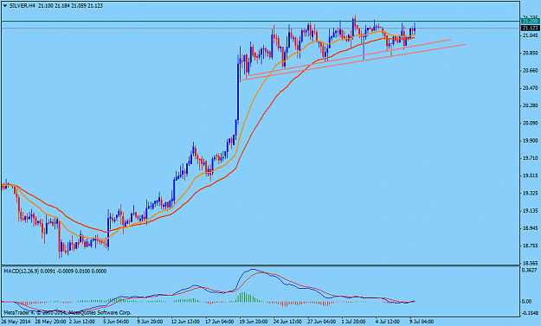Click the 0.00 MACD scale value
Viewport: 541px width, 326px height.
pyautogui.click(x=527, y=302)
